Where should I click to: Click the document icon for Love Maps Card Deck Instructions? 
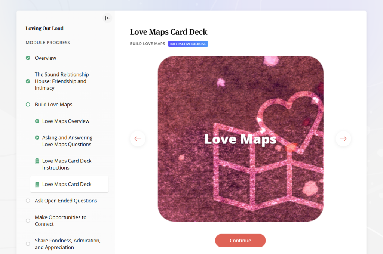[37, 161]
